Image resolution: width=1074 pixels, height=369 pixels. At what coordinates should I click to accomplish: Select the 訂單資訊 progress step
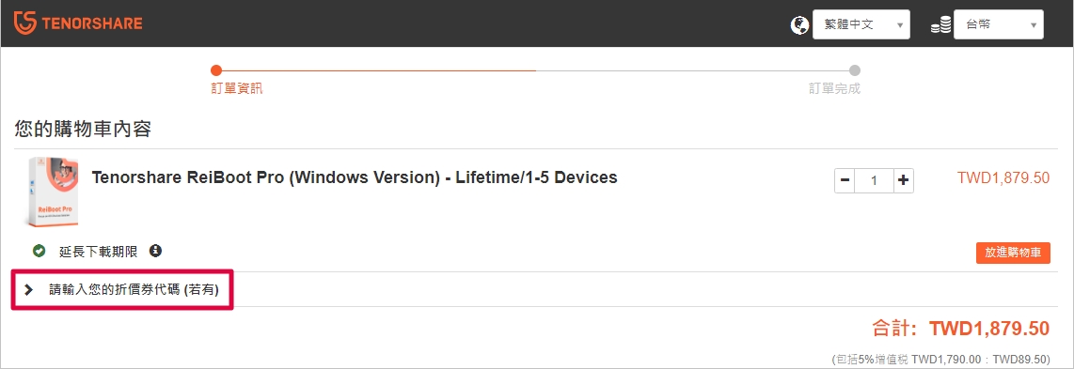(x=236, y=89)
